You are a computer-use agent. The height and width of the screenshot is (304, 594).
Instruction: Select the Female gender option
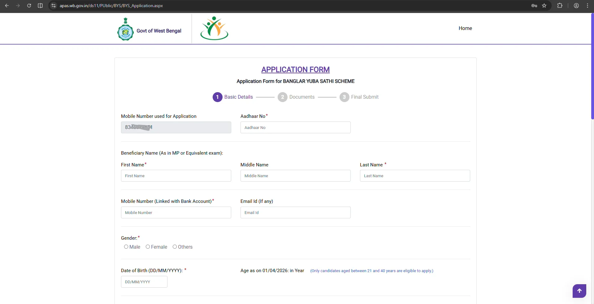pos(148,247)
